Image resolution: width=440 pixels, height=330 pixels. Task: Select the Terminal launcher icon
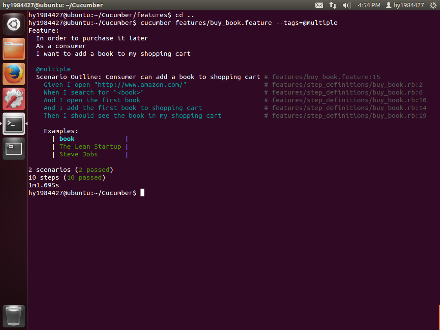14,124
